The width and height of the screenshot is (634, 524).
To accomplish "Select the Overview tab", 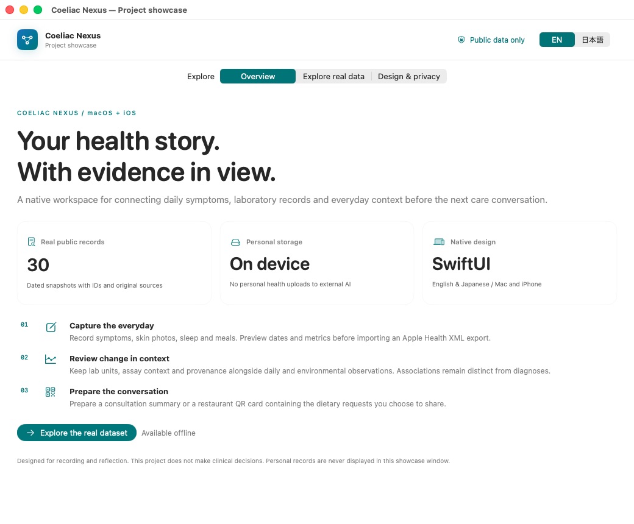I will click(257, 76).
